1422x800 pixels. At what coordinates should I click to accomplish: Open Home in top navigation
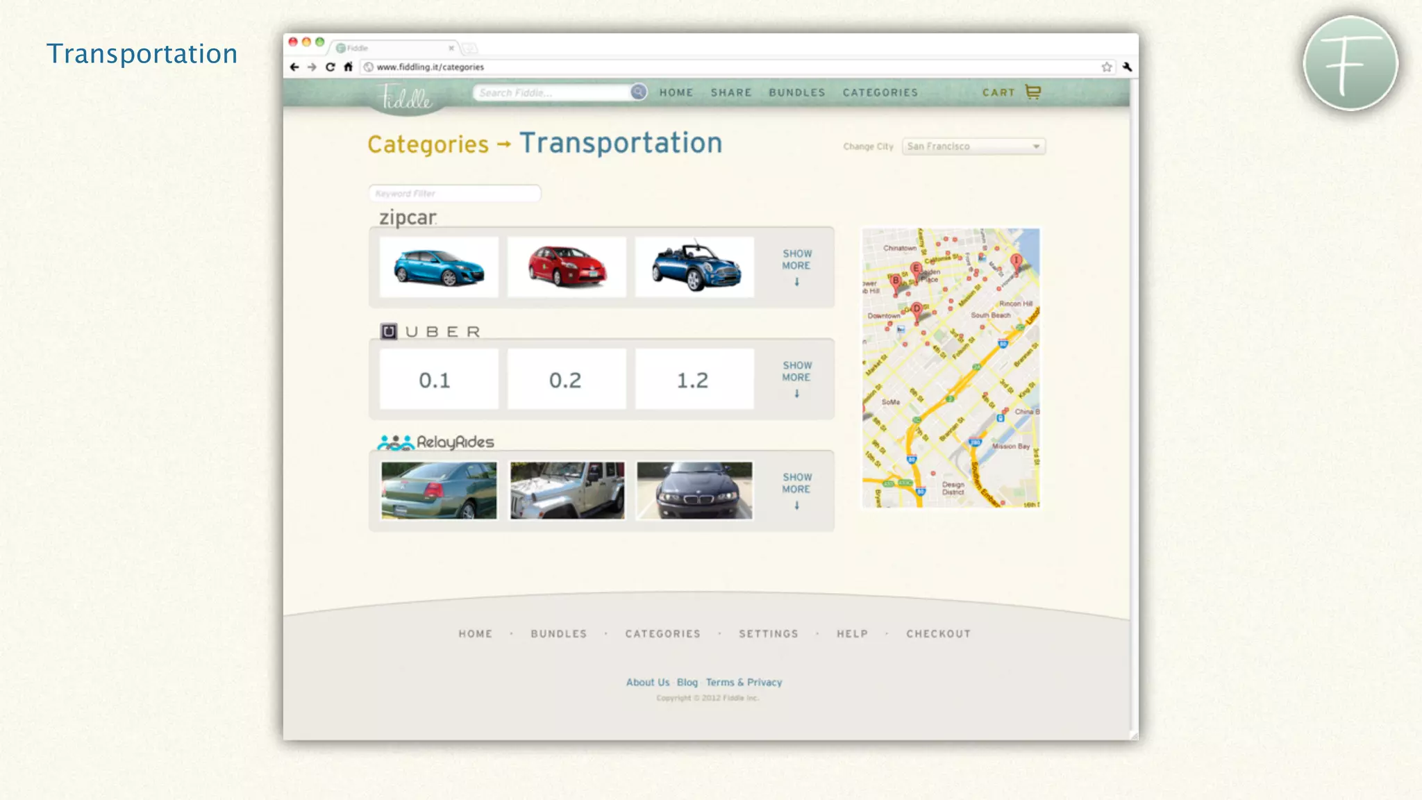coord(676,92)
